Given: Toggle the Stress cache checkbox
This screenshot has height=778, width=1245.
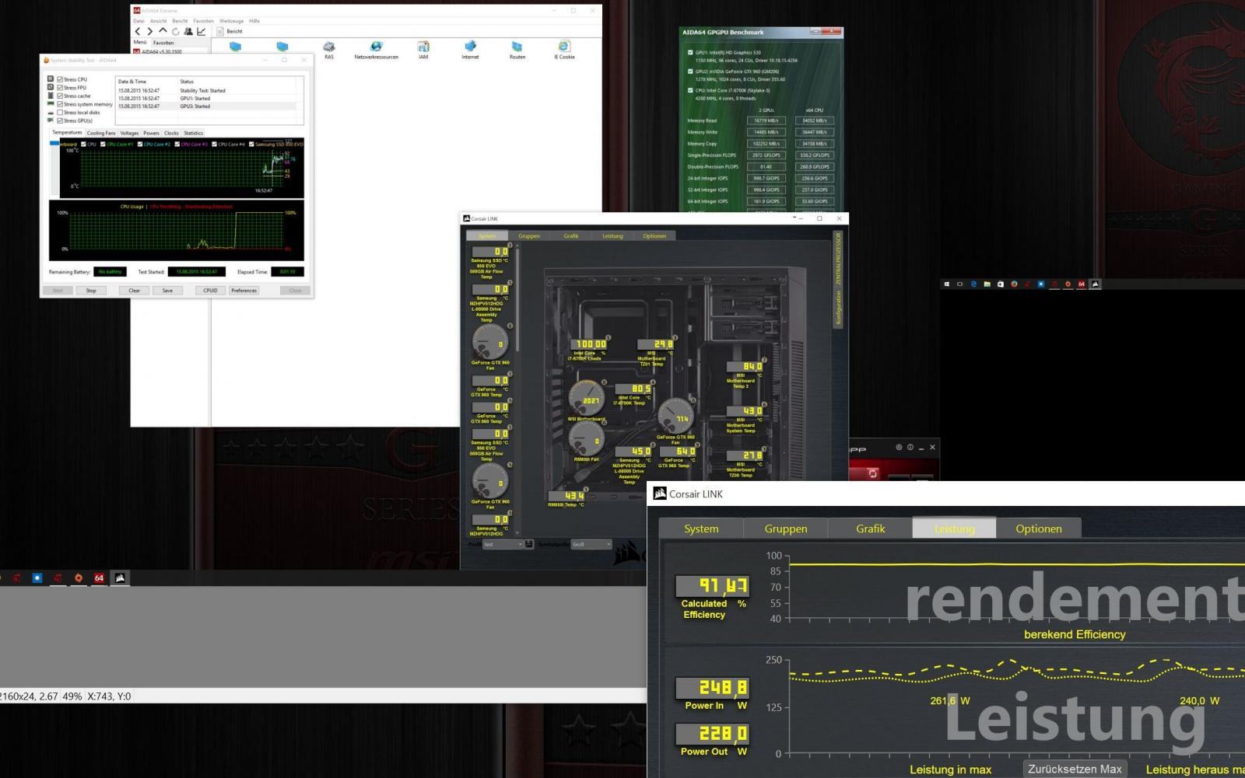Looking at the screenshot, I should pyautogui.click(x=60, y=96).
